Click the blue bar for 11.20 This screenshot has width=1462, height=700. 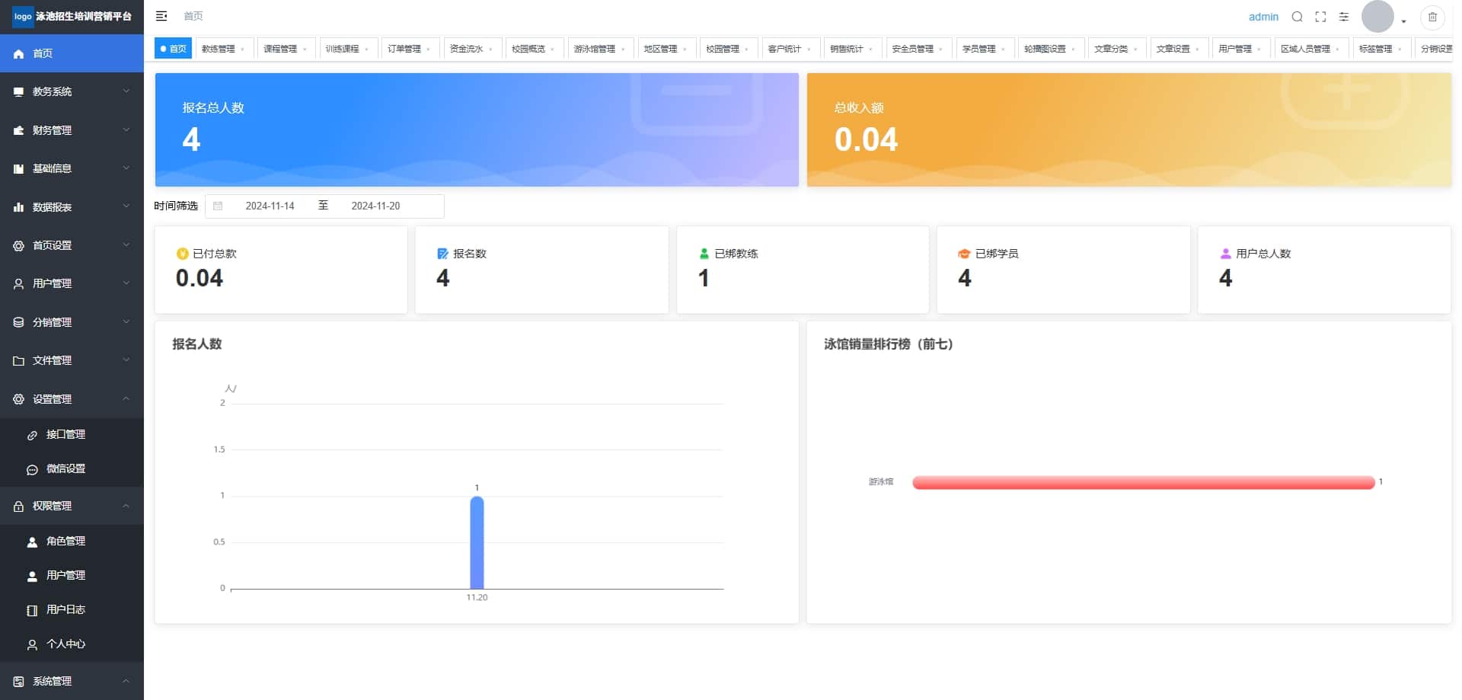tap(477, 542)
